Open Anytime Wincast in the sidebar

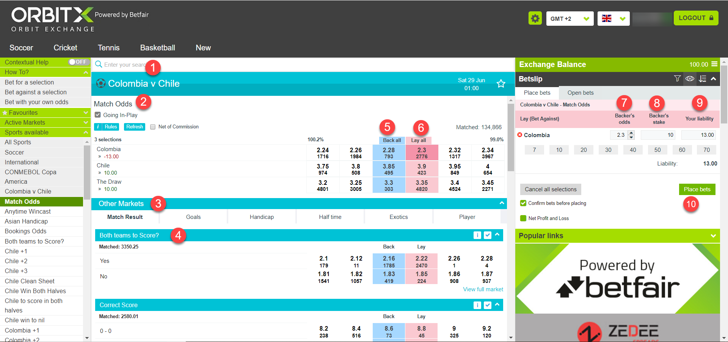[28, 211]
